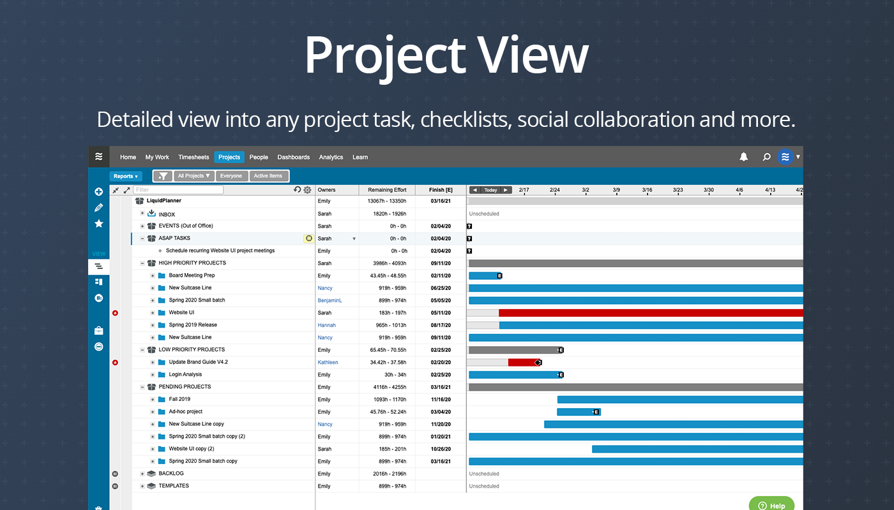
Task: Open the Analytics tab
Action: (x=331, y=157)
